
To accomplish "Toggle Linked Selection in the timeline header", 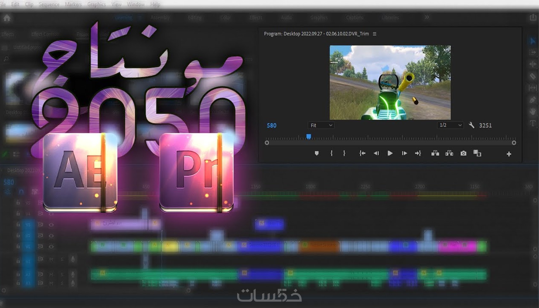I will pyautogui.click(x=35, y=191).
